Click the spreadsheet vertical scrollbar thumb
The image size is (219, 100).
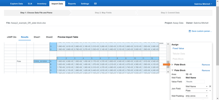pos(168,64)
